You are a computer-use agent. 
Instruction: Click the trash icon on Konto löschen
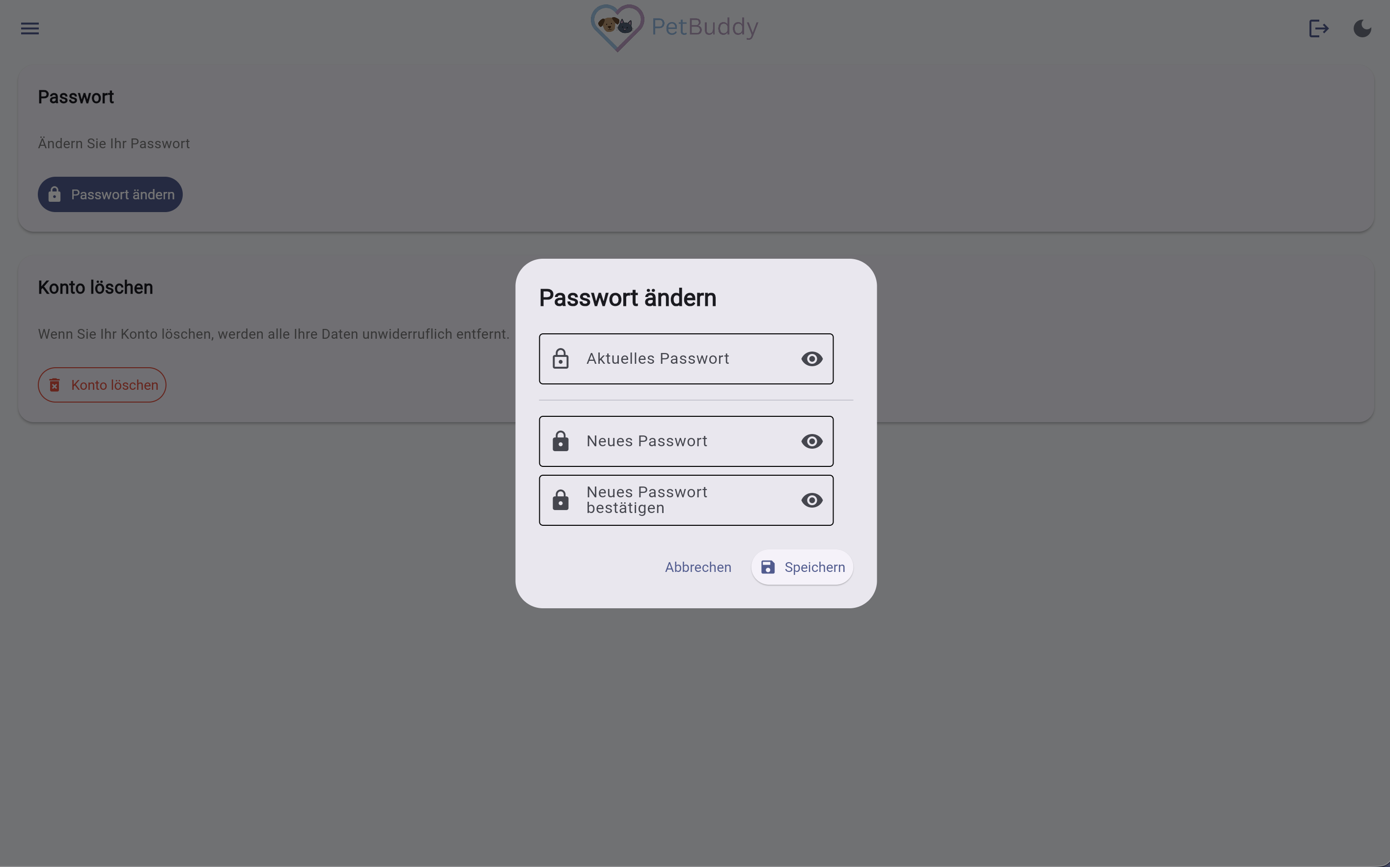click(55, 385)
